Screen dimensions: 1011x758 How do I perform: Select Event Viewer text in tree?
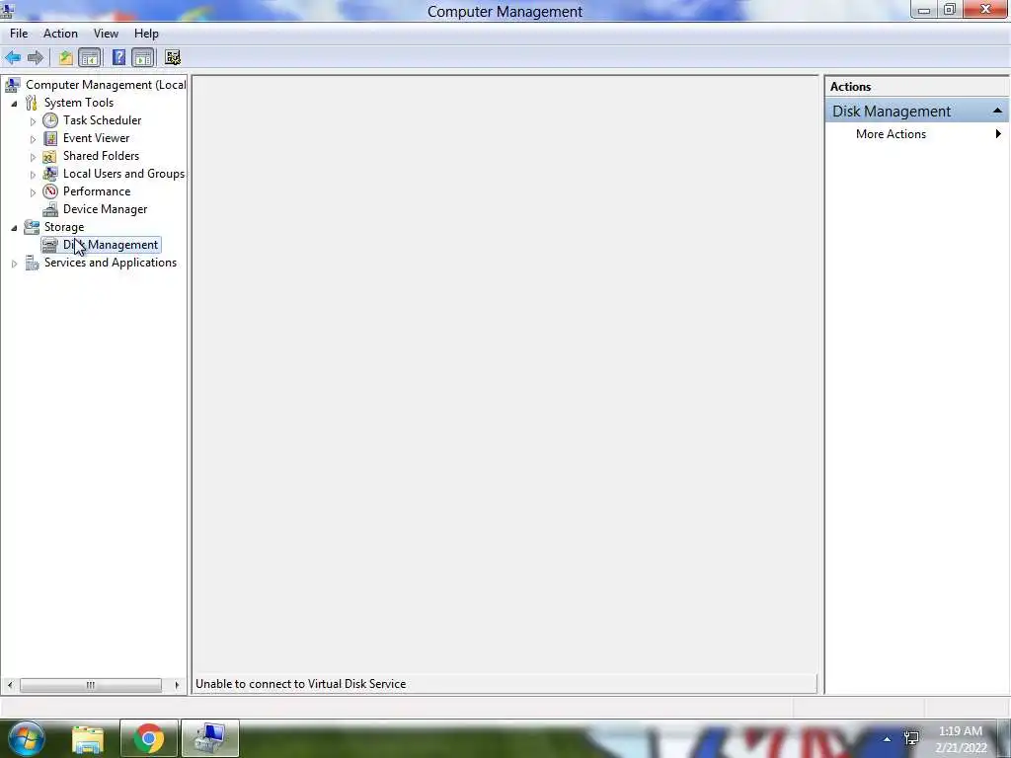pos(96,138)
